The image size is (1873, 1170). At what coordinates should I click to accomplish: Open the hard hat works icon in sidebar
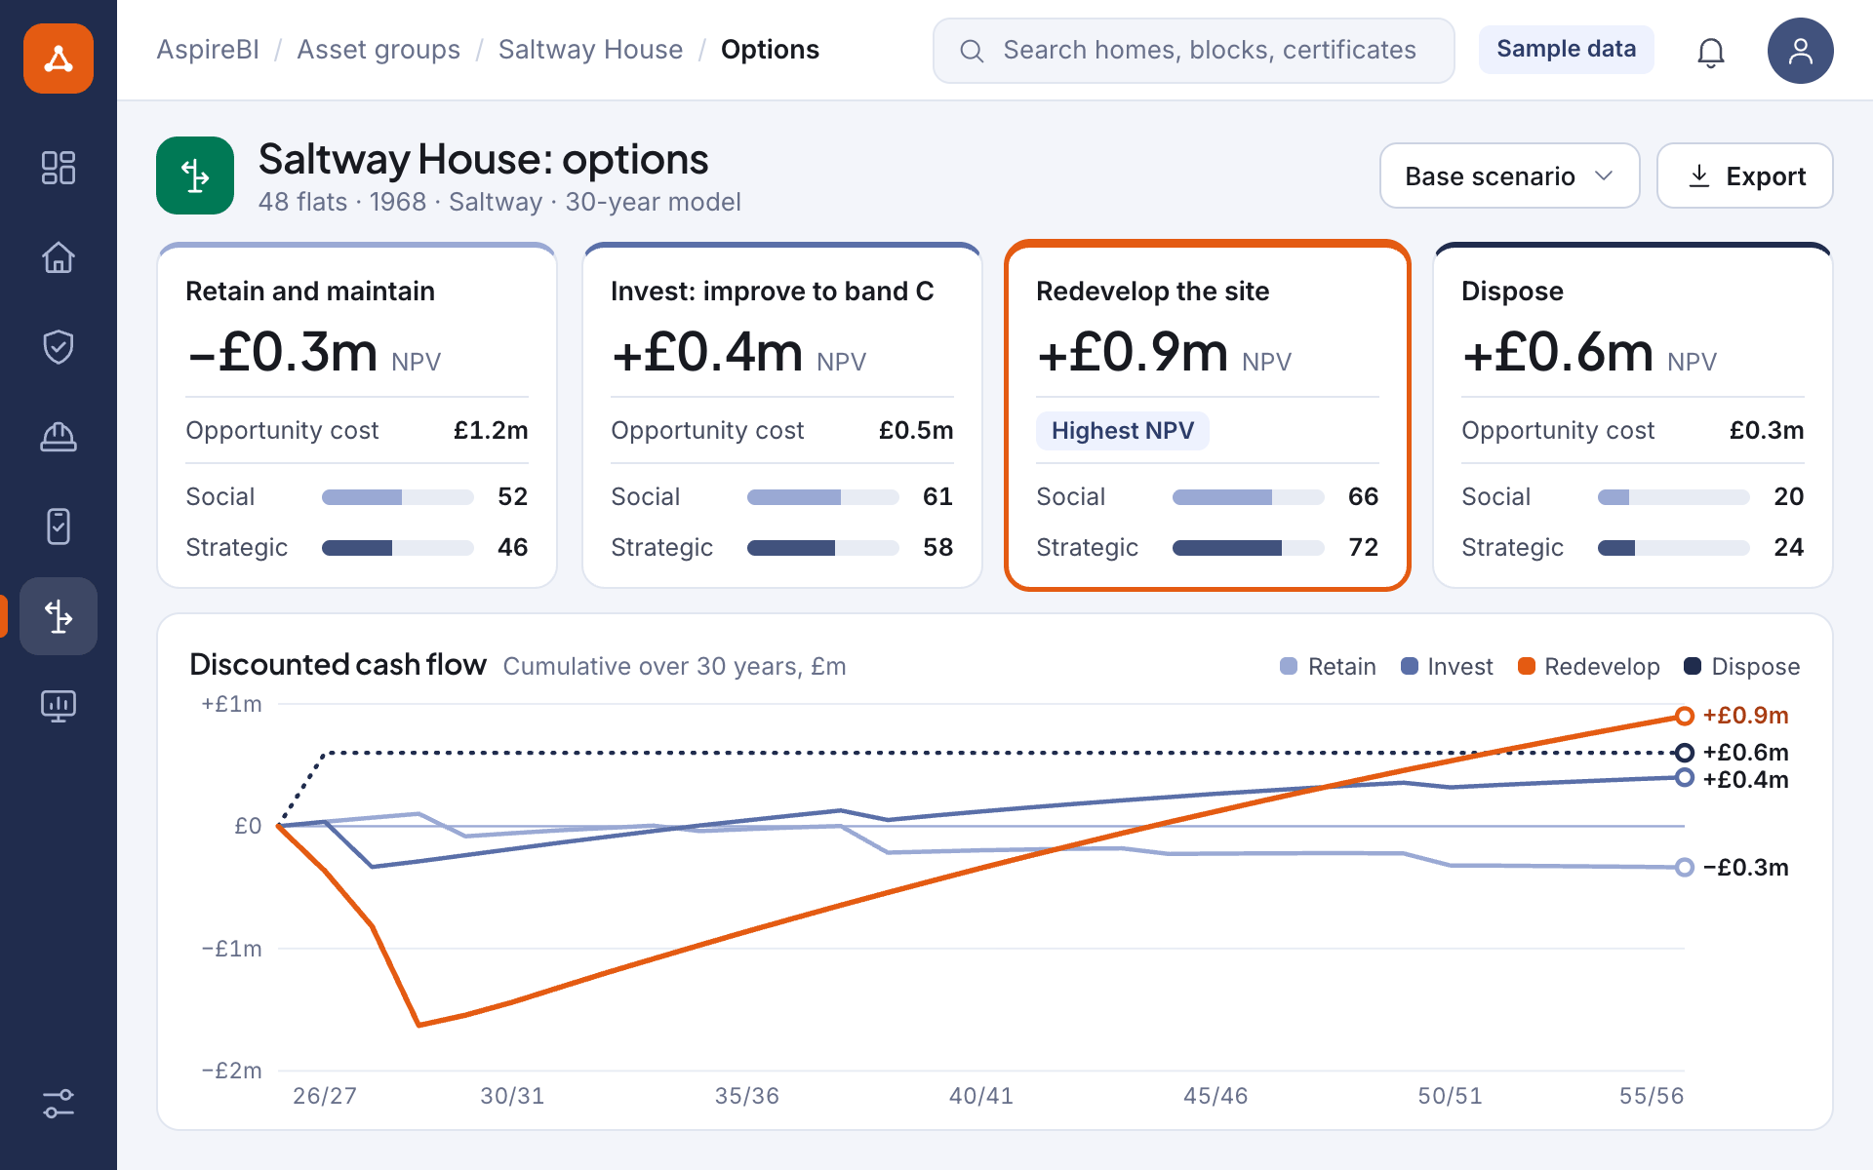click(59, 437)
